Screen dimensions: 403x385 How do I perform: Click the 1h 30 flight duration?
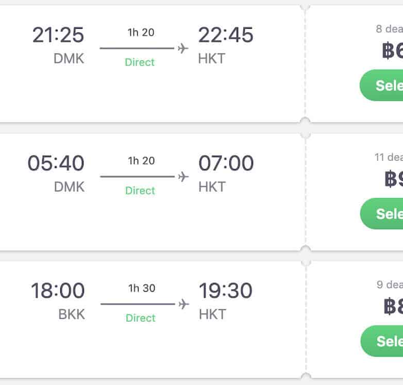[141, 288]
